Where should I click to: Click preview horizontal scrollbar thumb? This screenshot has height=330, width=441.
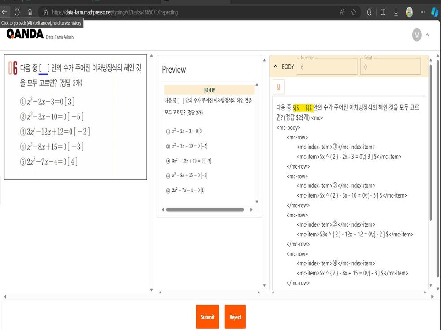pos(205,209)
